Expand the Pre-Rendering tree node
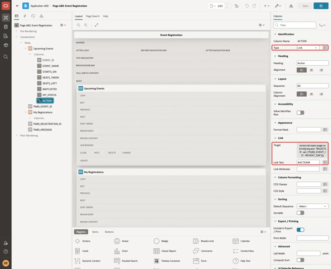Screen dimensions: 331x269 (16, 31)
